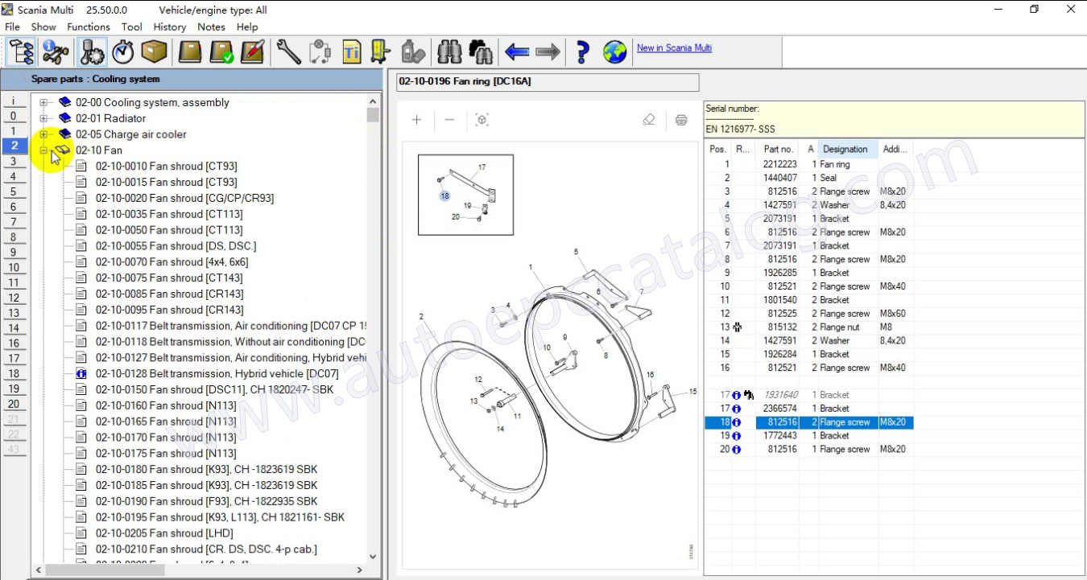Select the Fan ring row, part 2212223
1087x580 pixels.
(x=808, y=164)
